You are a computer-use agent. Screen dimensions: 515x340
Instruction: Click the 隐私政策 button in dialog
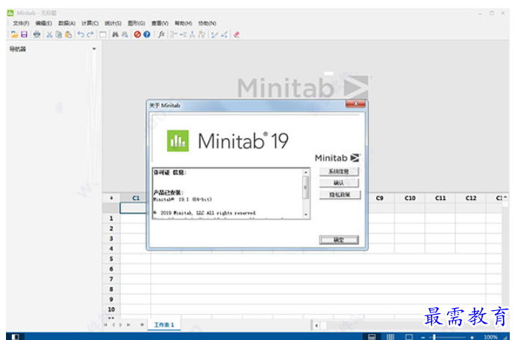point(339,195)
